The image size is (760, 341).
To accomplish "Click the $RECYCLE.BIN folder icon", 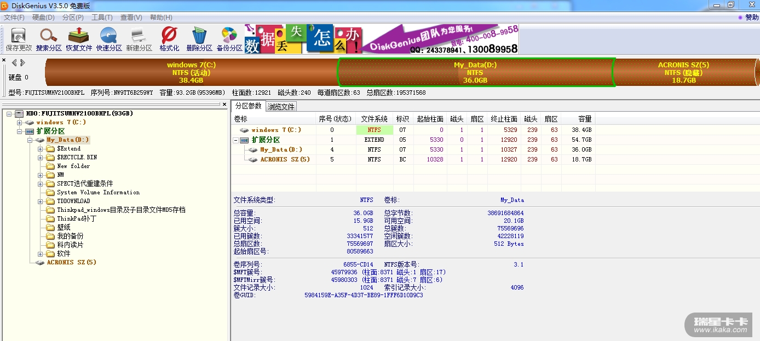I will tap(50, 158).
